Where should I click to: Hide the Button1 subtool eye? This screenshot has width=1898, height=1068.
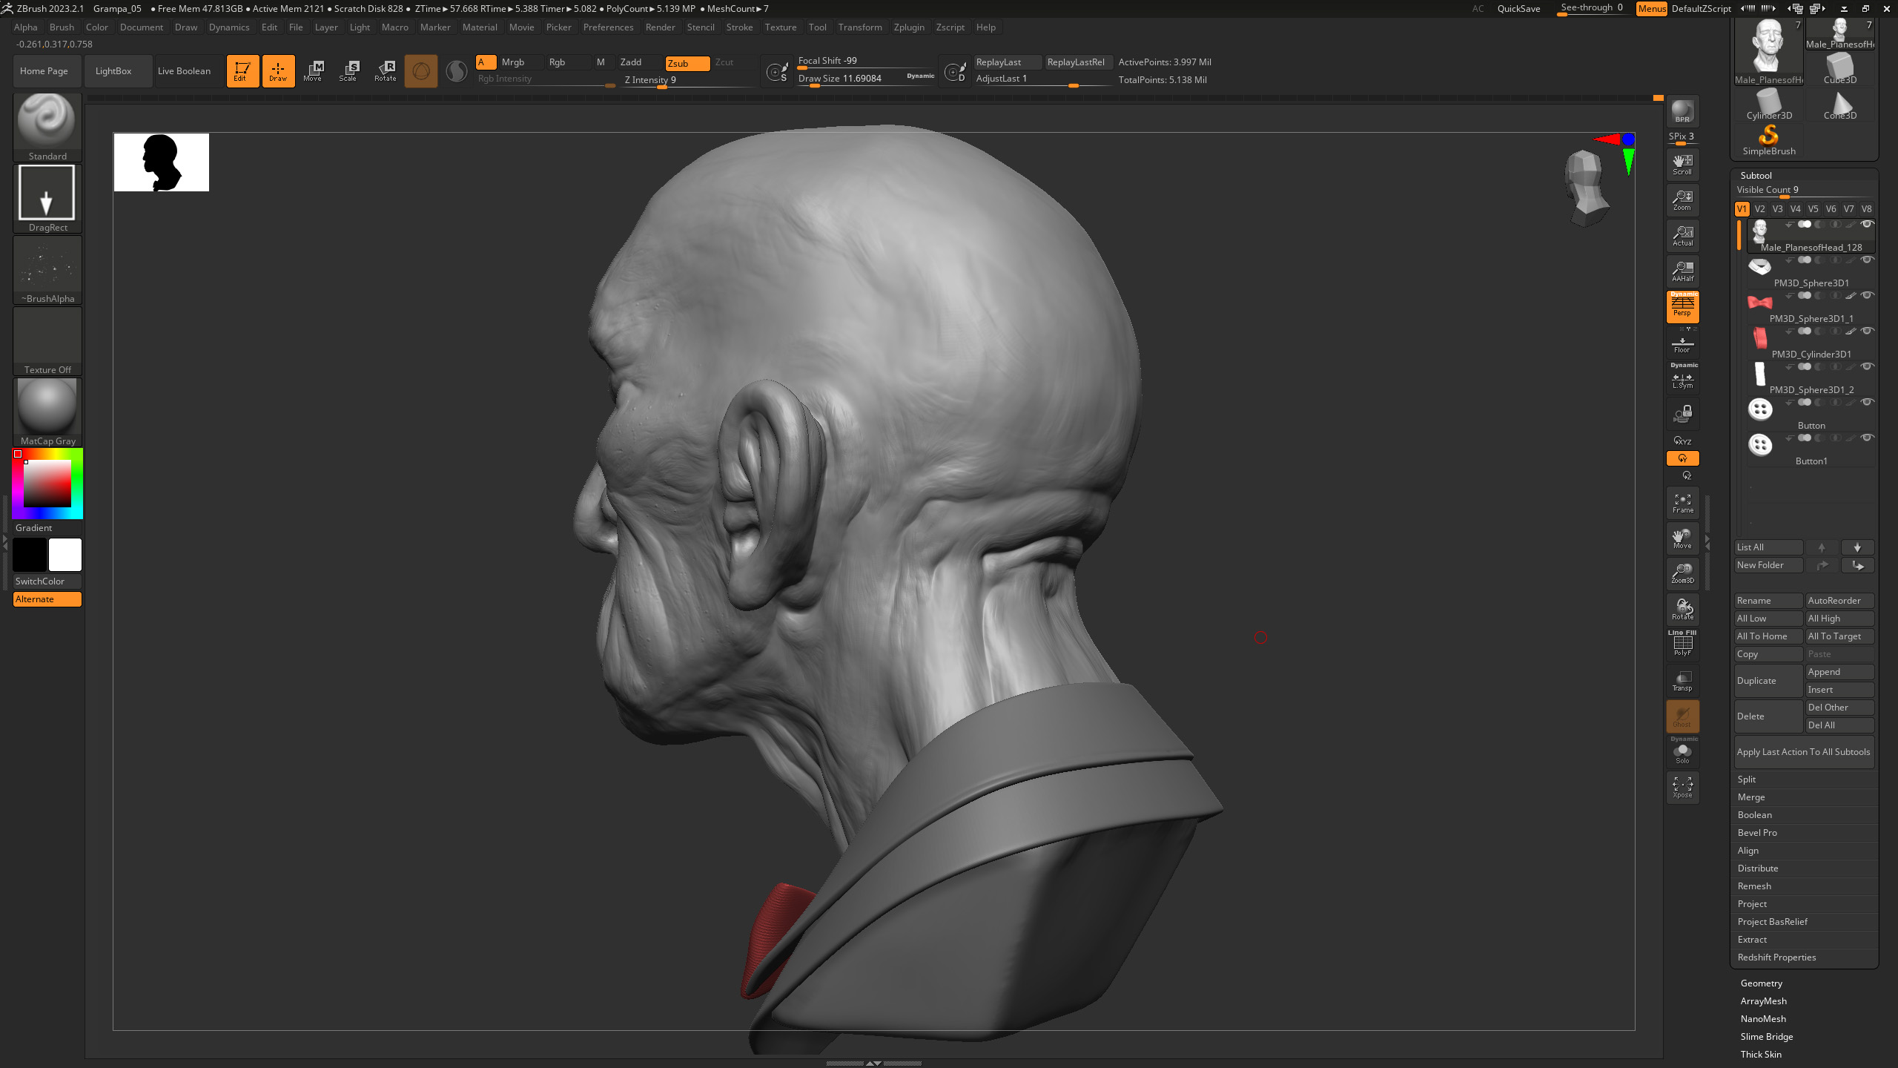[1867, 438]
